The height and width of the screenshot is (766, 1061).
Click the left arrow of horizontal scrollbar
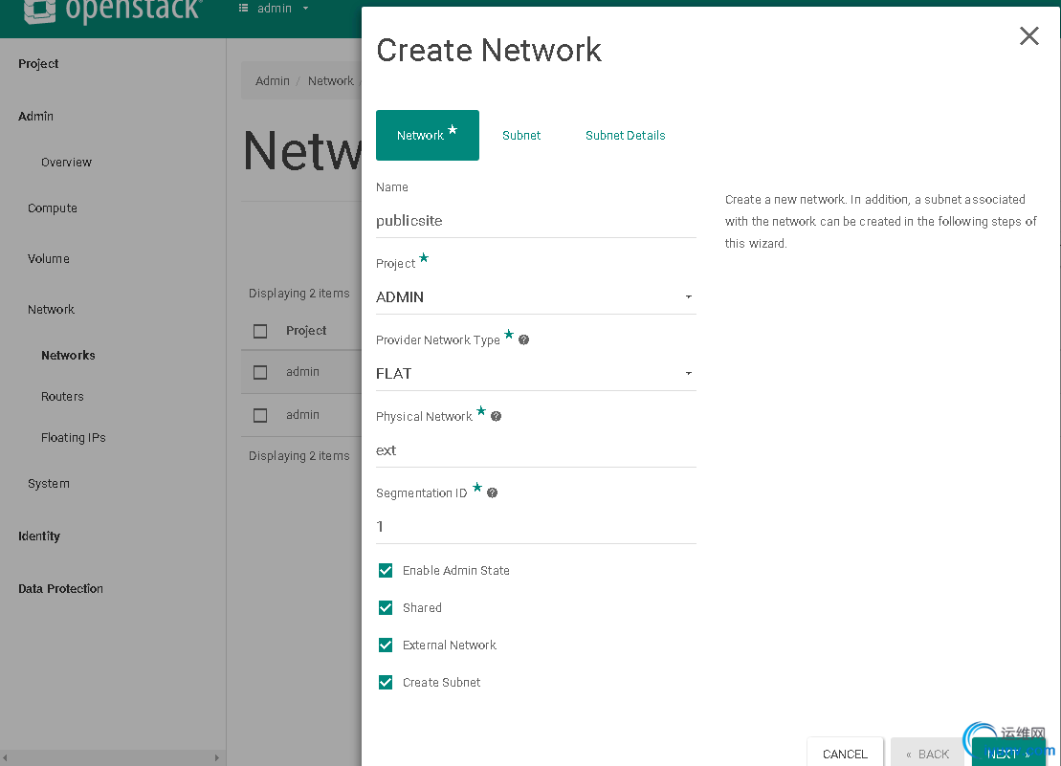(x=5, y=758)
